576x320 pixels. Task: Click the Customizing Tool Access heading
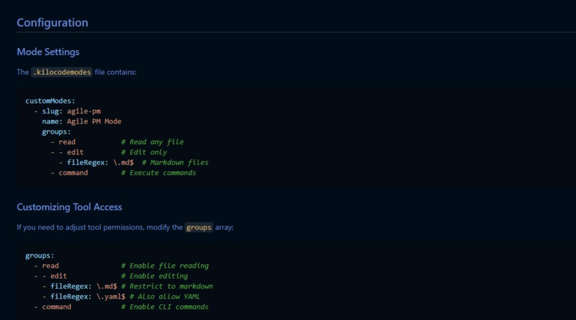click(69, 207)
